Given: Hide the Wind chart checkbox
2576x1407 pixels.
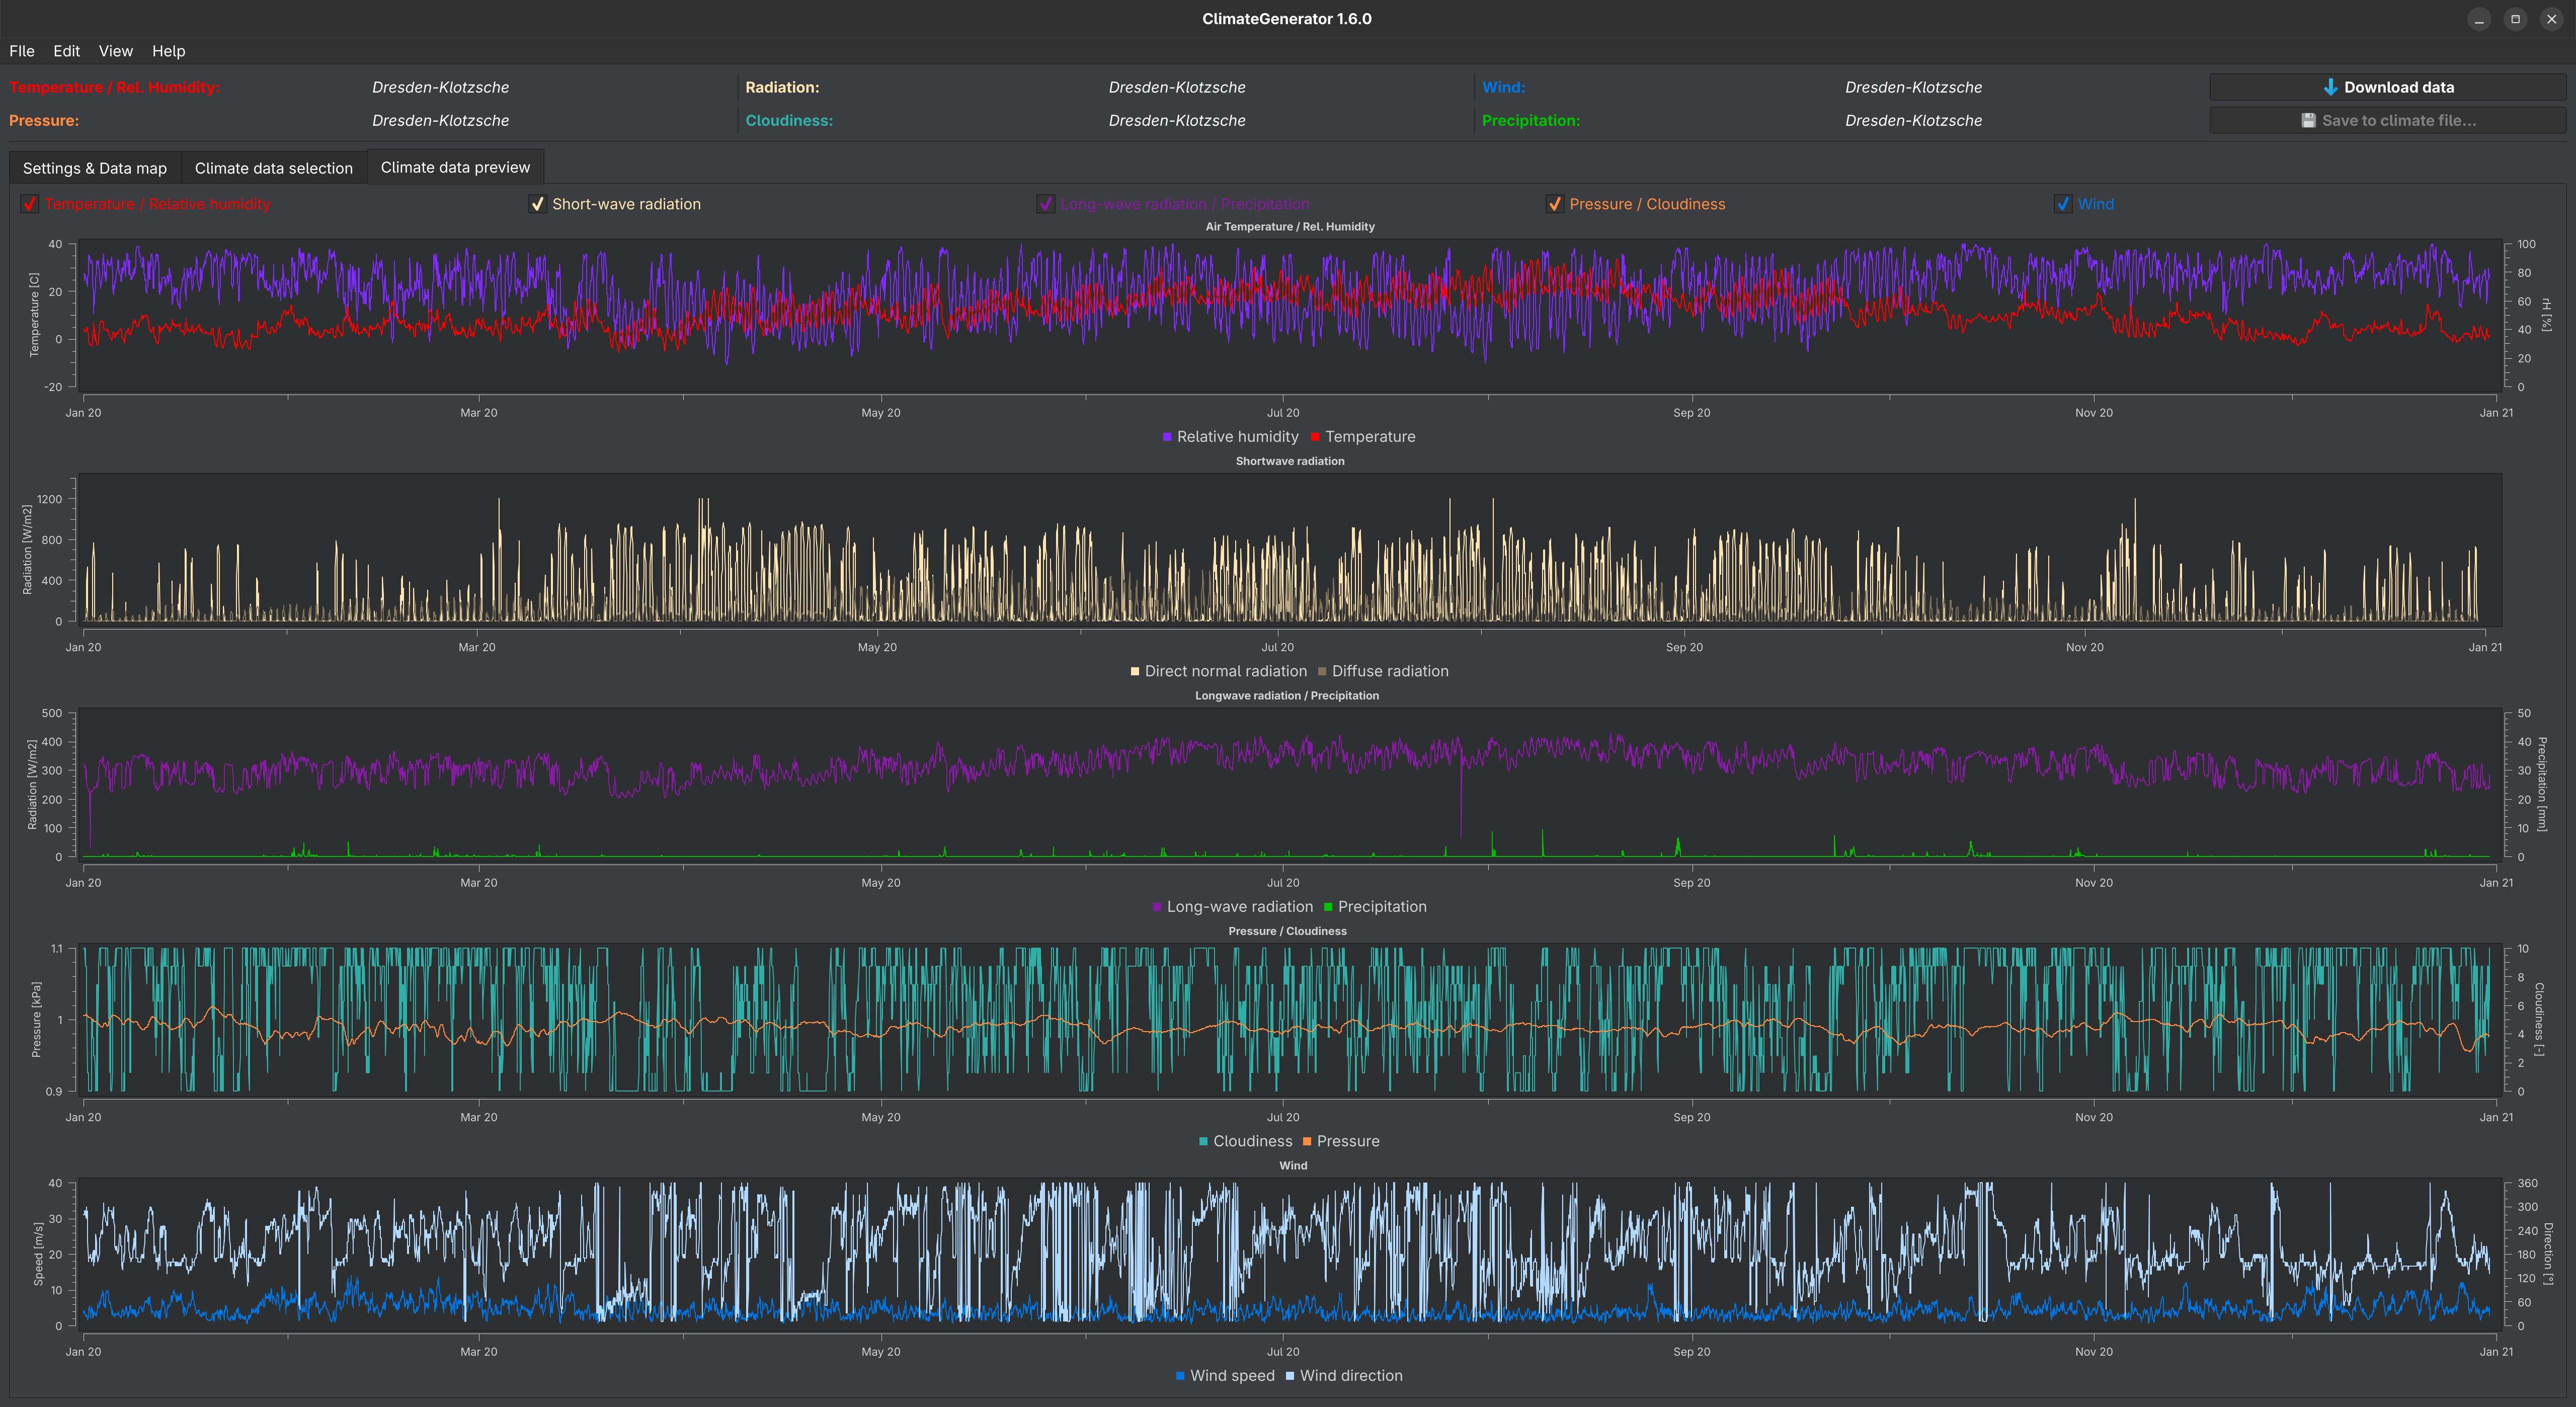Looking at the screenshot, I should [x=2062, y=204].
